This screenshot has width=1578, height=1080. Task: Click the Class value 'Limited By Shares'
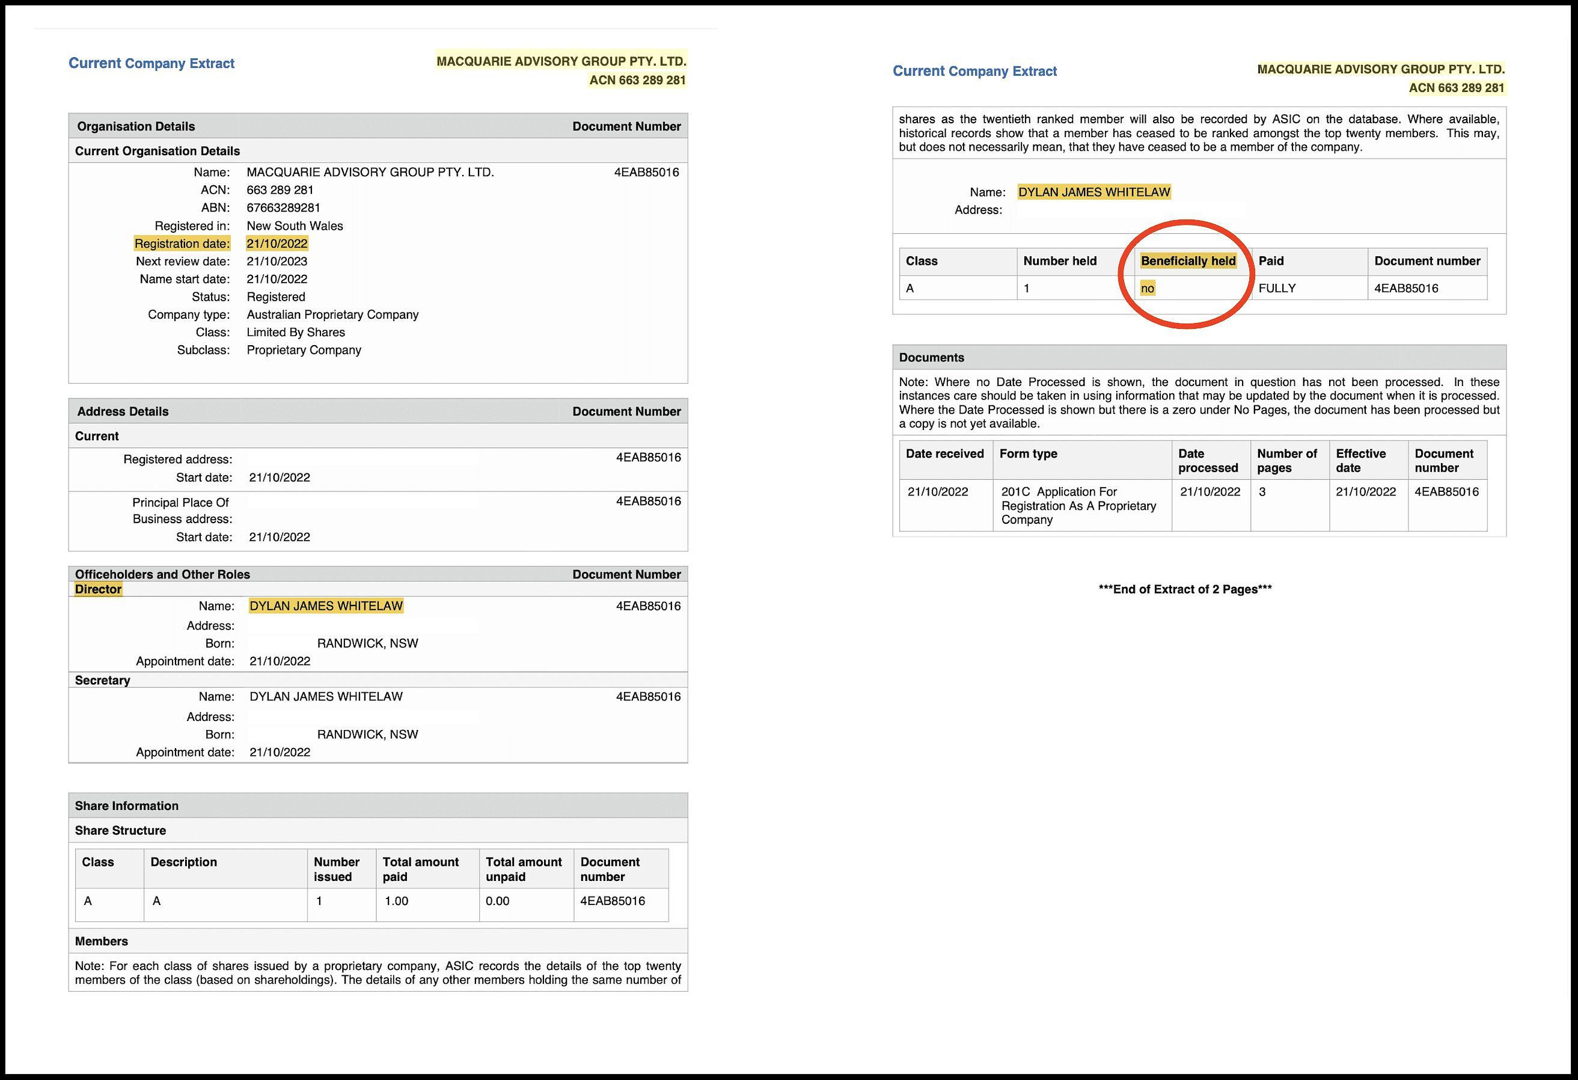[295, 332]
